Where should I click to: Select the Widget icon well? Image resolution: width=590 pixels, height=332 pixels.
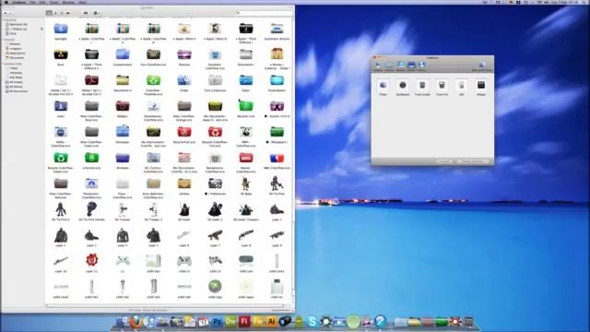(481, 85)
